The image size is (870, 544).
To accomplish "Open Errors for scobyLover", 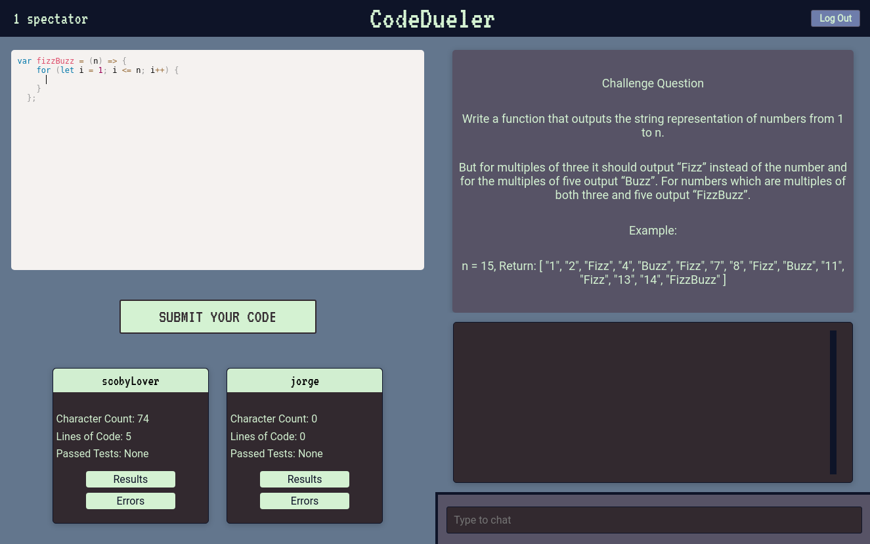I will coord(130,501).
